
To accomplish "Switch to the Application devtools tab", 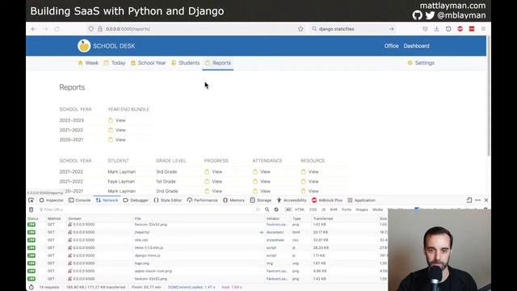I will (361, 200).
